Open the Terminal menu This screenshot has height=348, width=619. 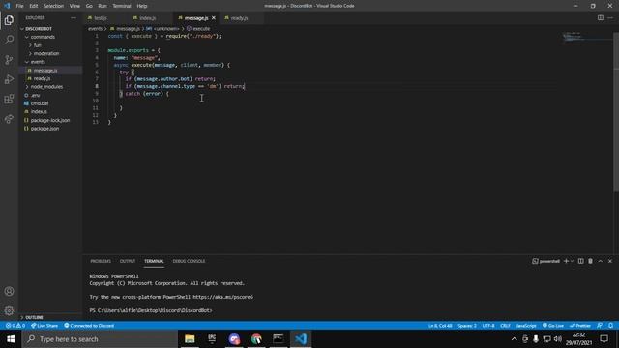coord(122,6)
